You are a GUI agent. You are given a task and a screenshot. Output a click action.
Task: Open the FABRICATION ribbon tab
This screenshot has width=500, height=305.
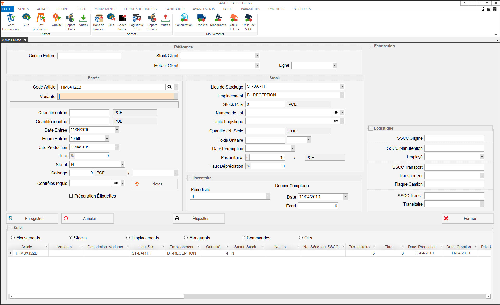[175, 9]
